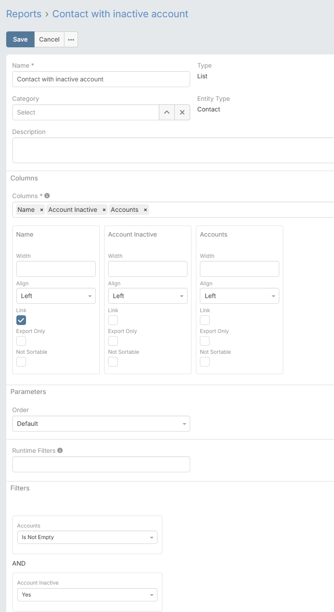334x612 pixels.
Task: Change the Accounts filter 'Is Not Empty' dropdown
Action: (x=87, y=537)
